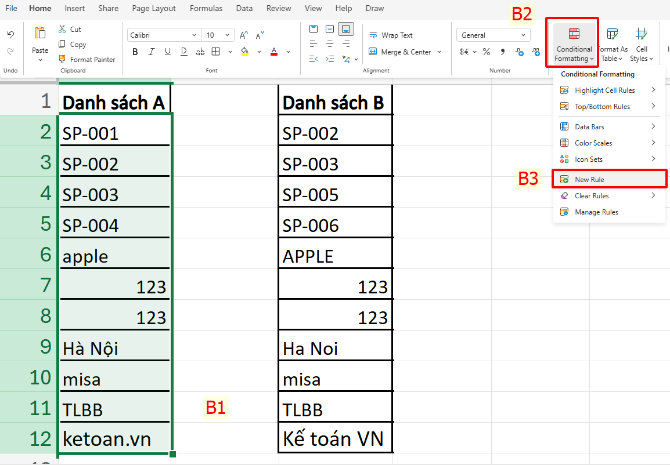The width and height of the screenshot is (670, 465).
Task: Toggle underline formatting
Action: pyautogui.click(x=168, y=51)
